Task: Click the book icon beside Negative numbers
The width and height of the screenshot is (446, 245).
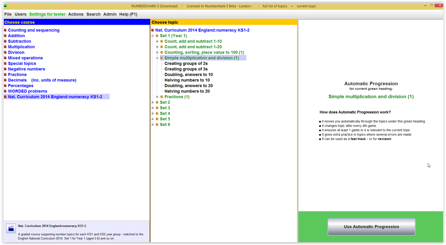Action: [x=5, y=69]
